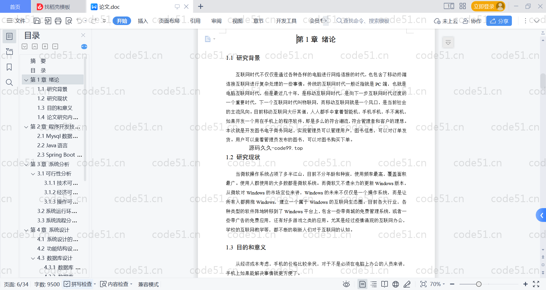Adjust the zoom slider handle
Viewport: 546px width, 290px height.
point(479,284)
